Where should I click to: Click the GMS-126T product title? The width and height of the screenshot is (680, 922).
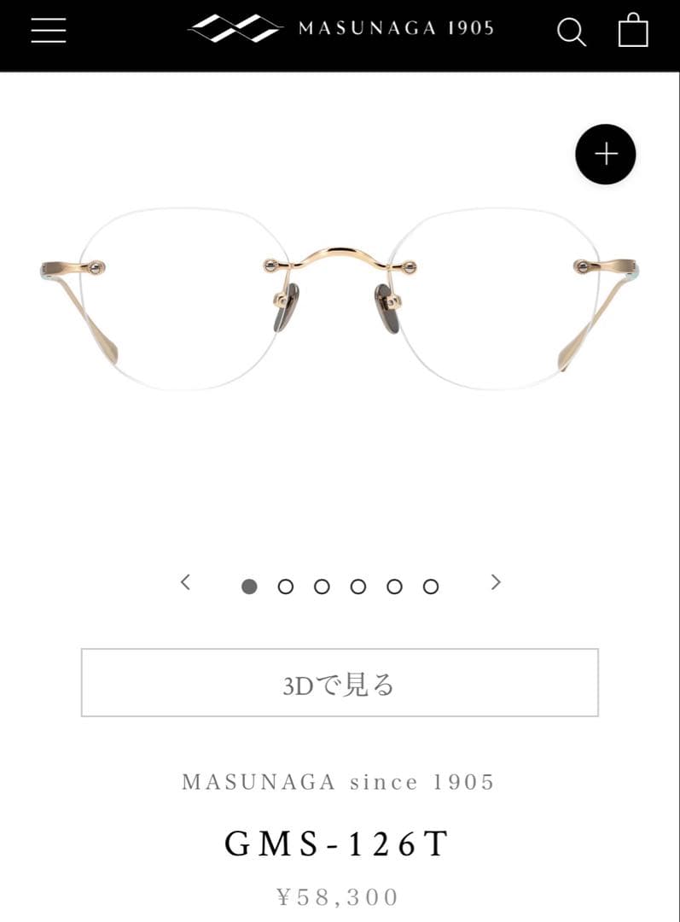coord(337,843)
